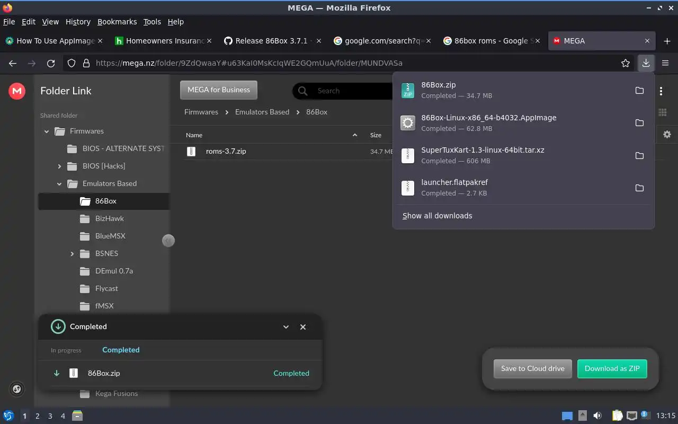The image size is (678, 424).
Task: Switch to workspace 3
Action: tap(50, 416)
